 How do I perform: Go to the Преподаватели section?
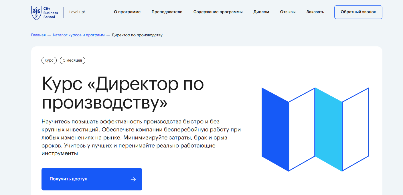click(167, 12)
